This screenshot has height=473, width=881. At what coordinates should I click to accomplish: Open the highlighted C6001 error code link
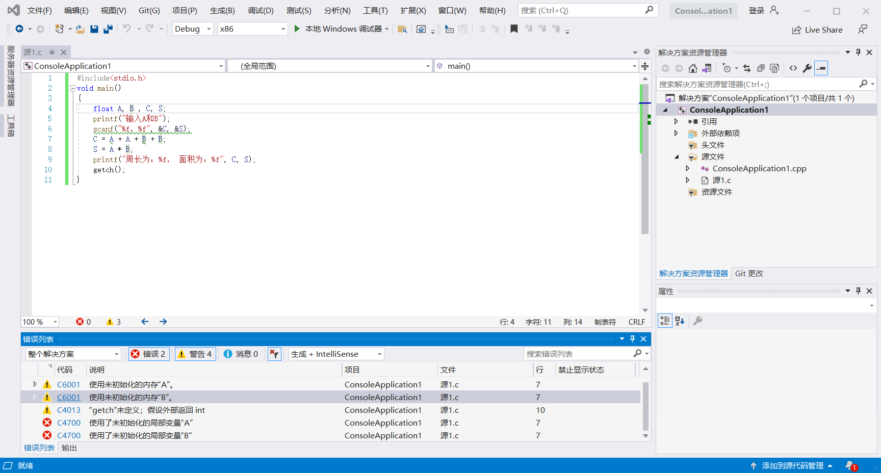pyautogui.click(x=69, y=398)
